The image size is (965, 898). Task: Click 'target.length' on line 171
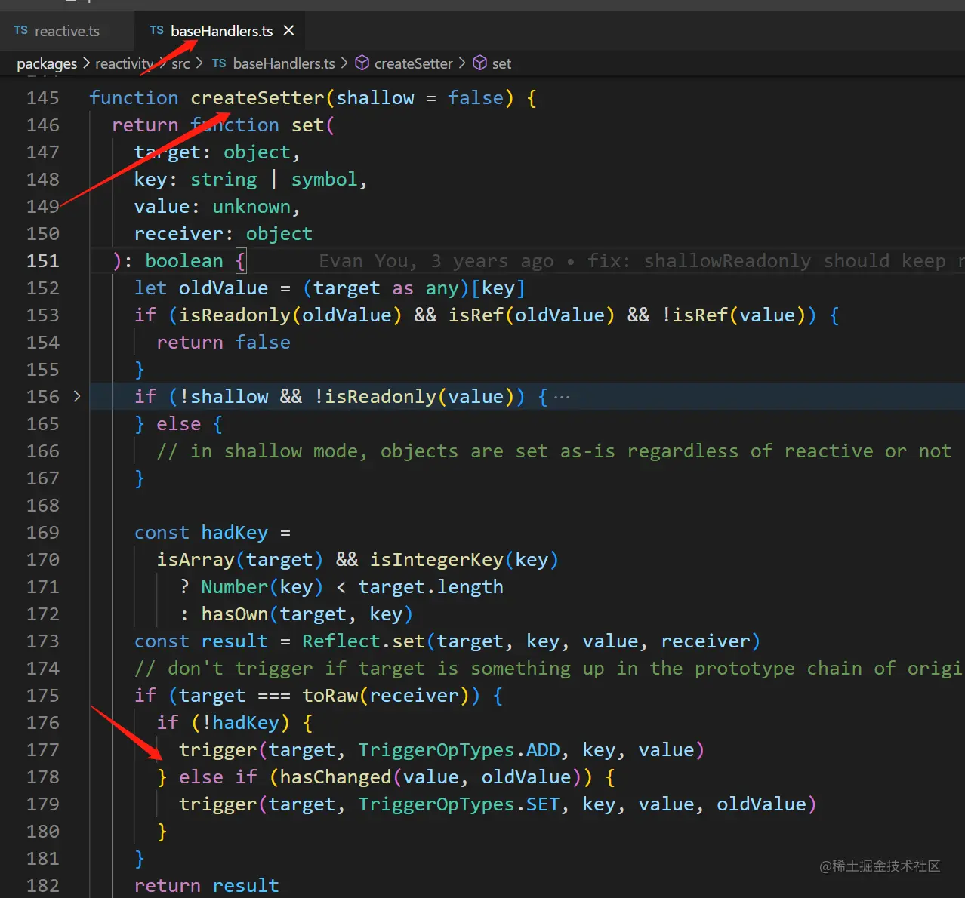(x=431, y=587)
